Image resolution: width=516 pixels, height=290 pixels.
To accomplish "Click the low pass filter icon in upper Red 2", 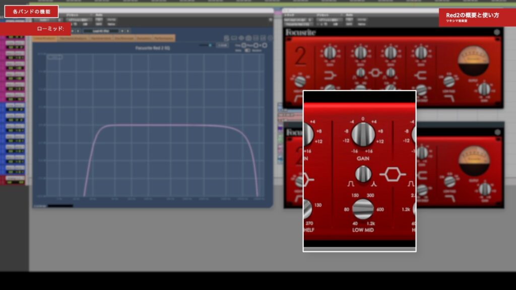I will point(449,98).
